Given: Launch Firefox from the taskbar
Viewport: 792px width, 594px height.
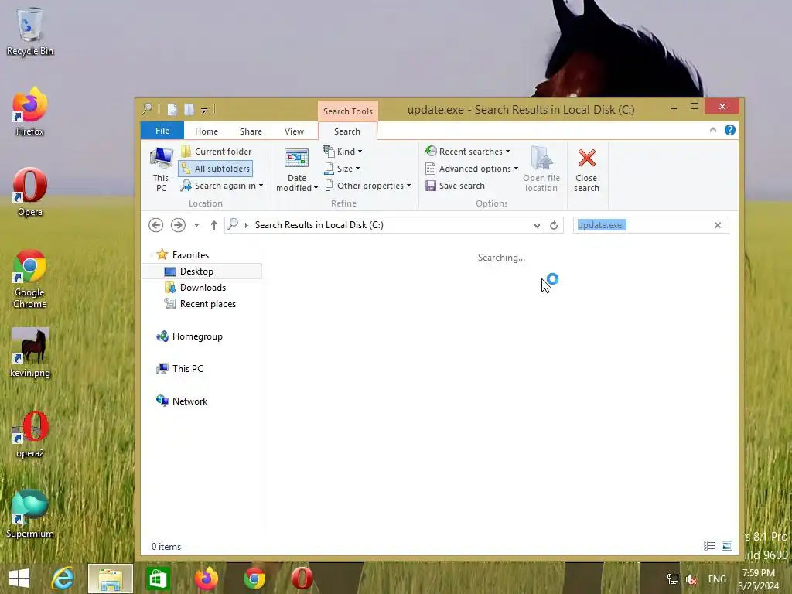Looking at the screenshot, I should click(x=206, y=579).
